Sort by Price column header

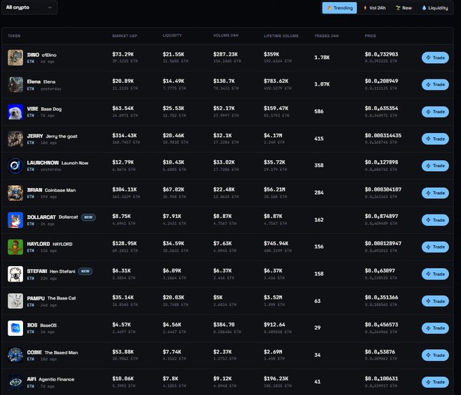click(370, 36)
